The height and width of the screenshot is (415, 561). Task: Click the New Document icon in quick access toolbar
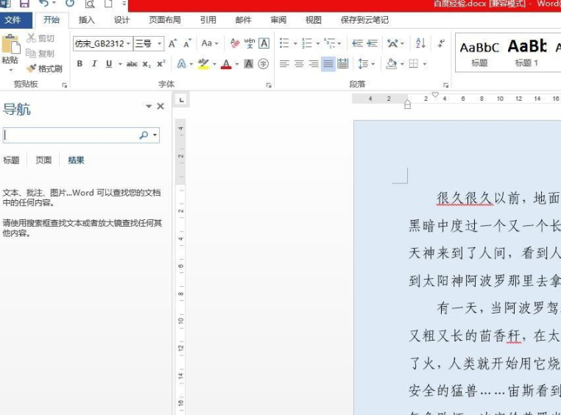[x=108, y=4]
